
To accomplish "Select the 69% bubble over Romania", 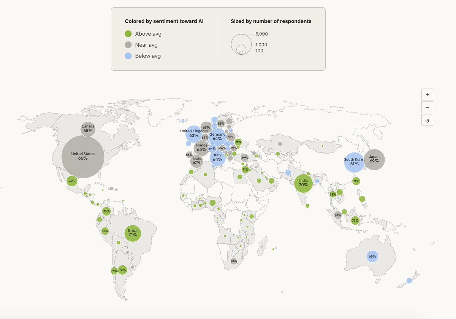I will point(233,148).
